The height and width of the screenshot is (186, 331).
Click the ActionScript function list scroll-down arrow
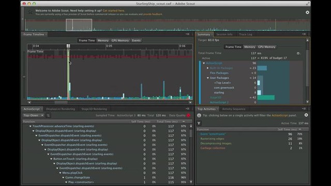(191, 182)
